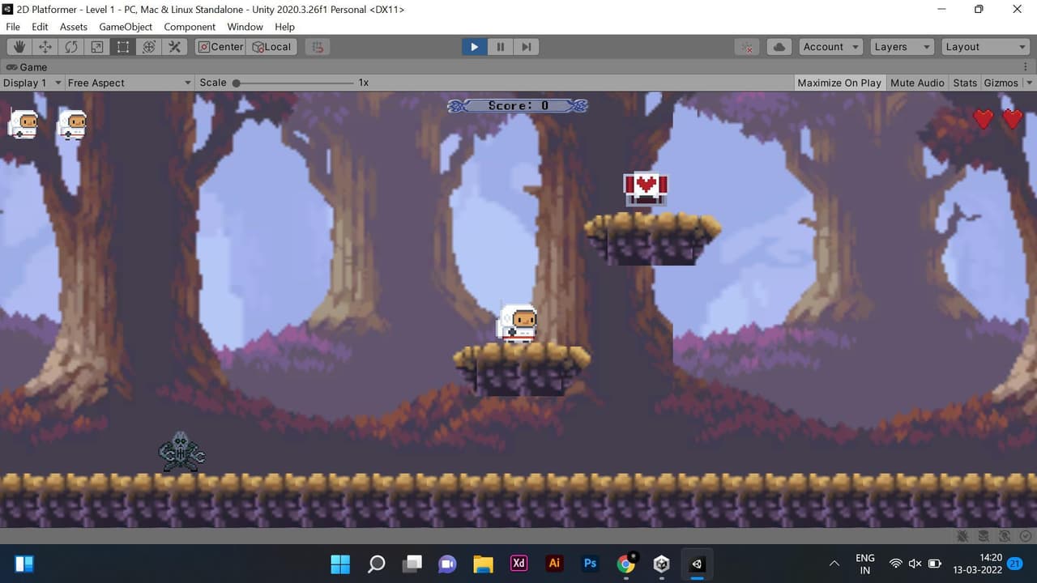This screenshot has width=1037, height=583.
Task: Click the Step frame button
Action: coord(526,47)
